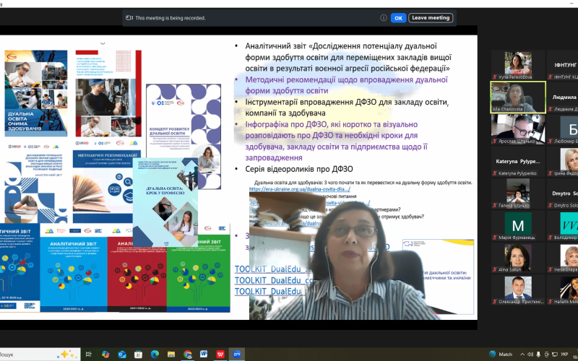578x361 pixels.
Task: Launch Copilot from the taskbar
Action: 105,355
